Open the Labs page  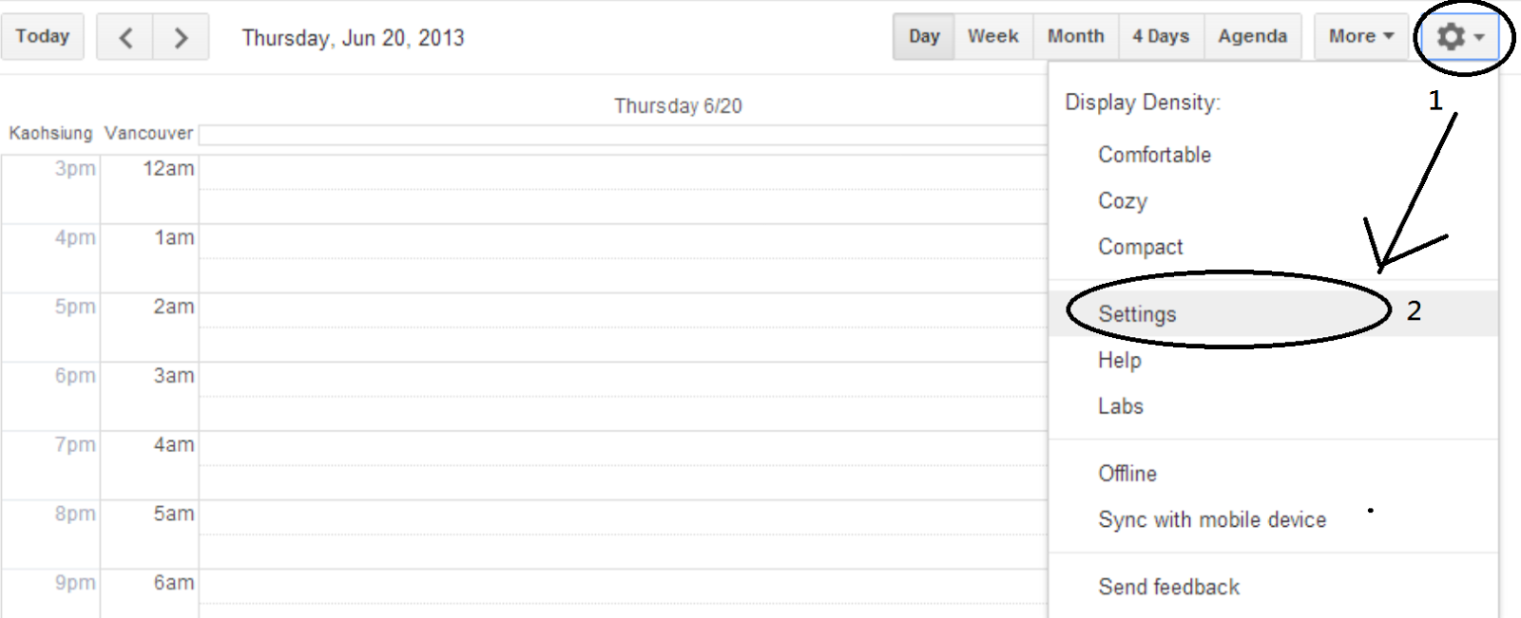1120,405
